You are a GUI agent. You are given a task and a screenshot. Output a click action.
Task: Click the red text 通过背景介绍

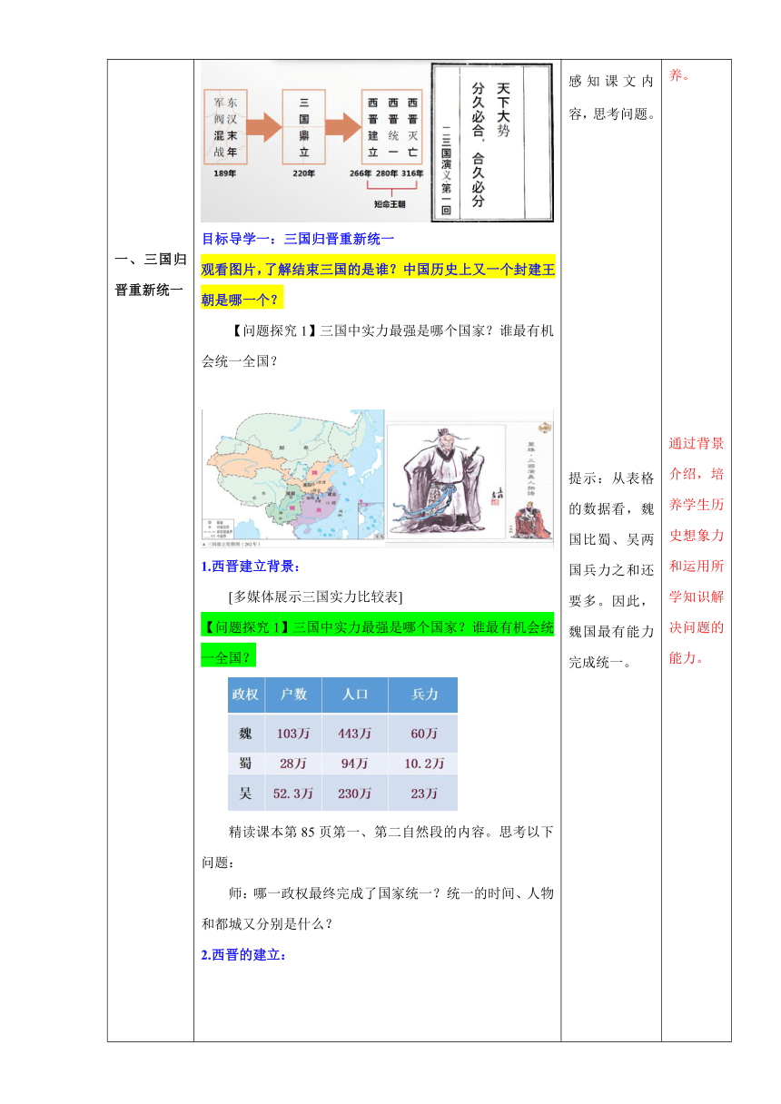697,550
